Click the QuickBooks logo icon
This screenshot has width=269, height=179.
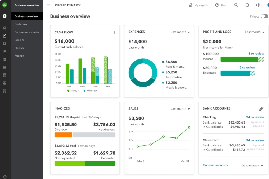(5, 5)
